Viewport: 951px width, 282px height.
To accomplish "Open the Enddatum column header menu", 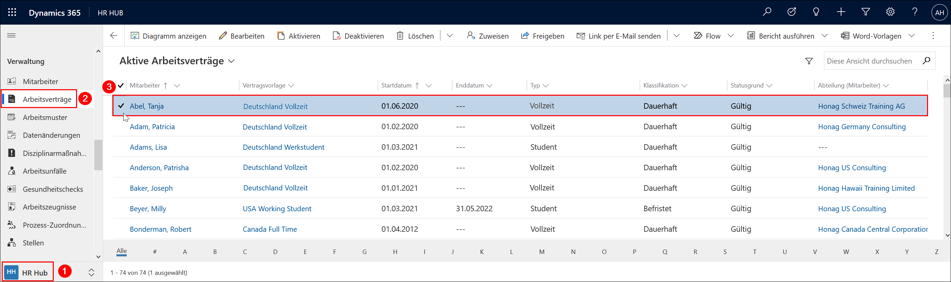I will pos(489,85).
